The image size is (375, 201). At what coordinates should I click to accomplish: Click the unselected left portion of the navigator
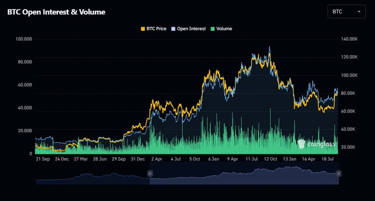(x=93, y=173)
